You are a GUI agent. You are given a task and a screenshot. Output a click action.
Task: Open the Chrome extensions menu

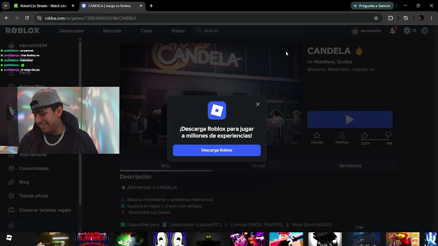pyautogui.click(x=390, y=18)
